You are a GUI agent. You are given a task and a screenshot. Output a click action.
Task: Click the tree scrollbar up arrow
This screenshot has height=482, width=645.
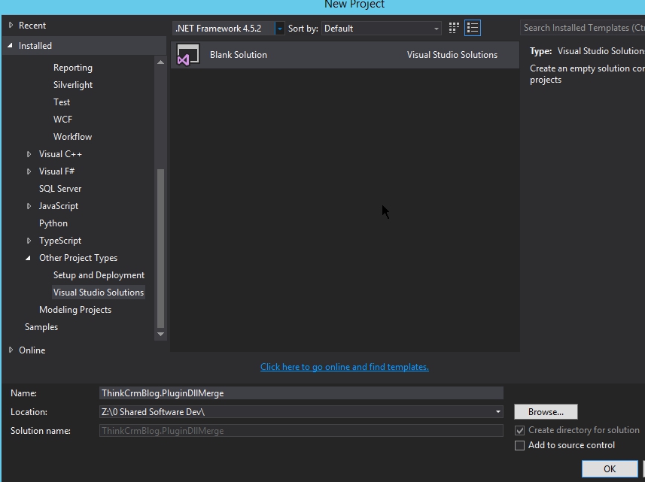click(x=160, y=62)
